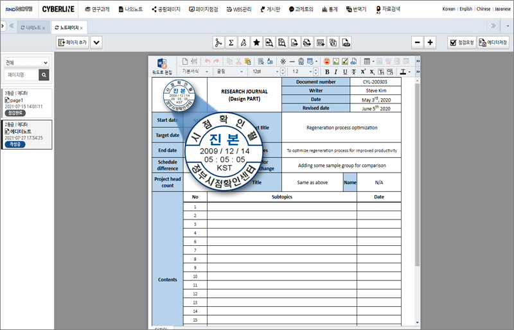The height and width of the screenshot is (330, 514).
Task: Click the sigma formula icon
Action: click(231, 42)
